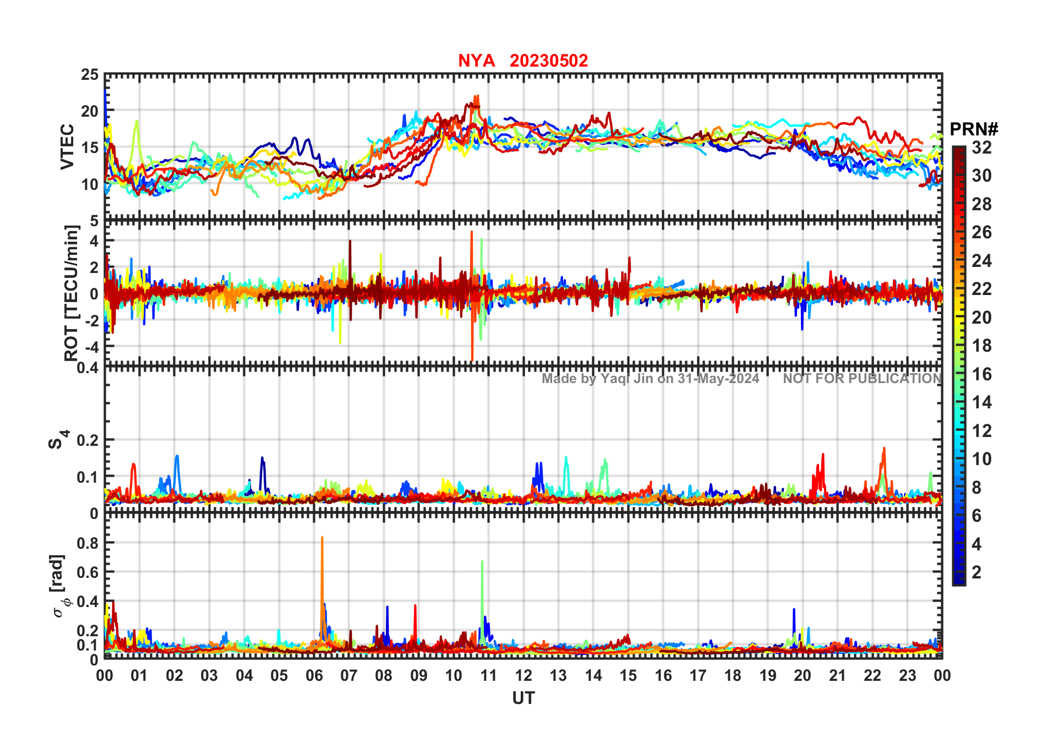Click the 'VTEC' y-axis label
1047x732 pixels.
pos(67,146)
